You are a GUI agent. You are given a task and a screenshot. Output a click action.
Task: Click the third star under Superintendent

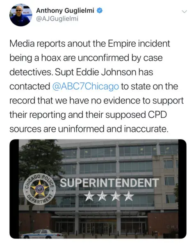coord(115,196)
